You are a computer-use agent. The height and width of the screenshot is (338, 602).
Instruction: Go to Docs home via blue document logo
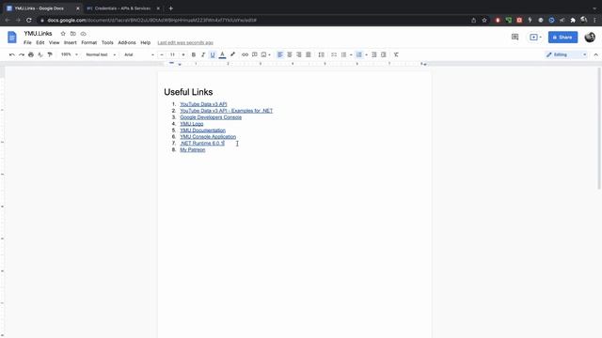[x=12, y=38]
